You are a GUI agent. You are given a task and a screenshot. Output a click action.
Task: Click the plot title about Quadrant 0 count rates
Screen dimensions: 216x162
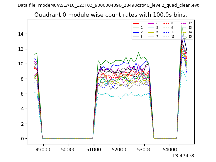[111, 15]
